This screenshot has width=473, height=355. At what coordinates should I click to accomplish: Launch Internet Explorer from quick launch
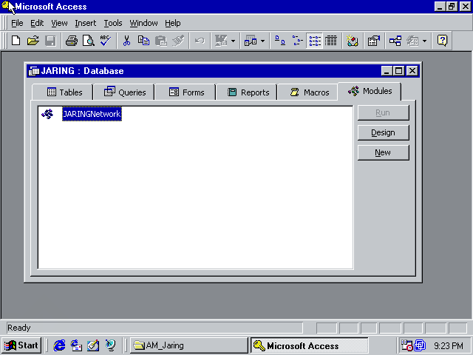tap(59, 345)
